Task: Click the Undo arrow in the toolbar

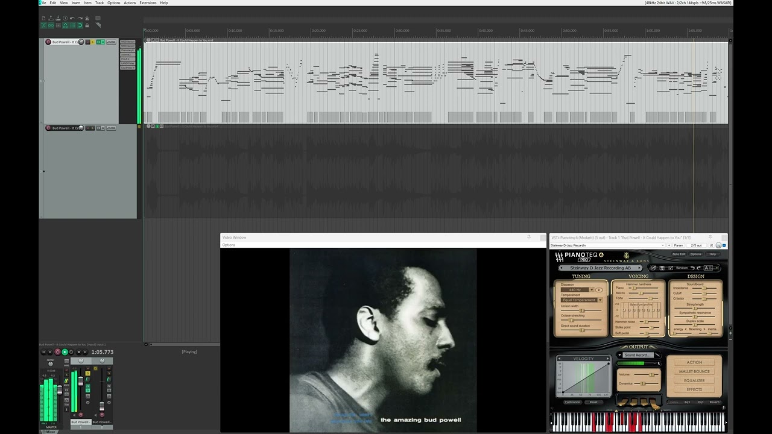Action: tap(72, 18)
